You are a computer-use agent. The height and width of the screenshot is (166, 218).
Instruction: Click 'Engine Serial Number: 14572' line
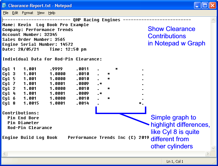coord(38,44)
